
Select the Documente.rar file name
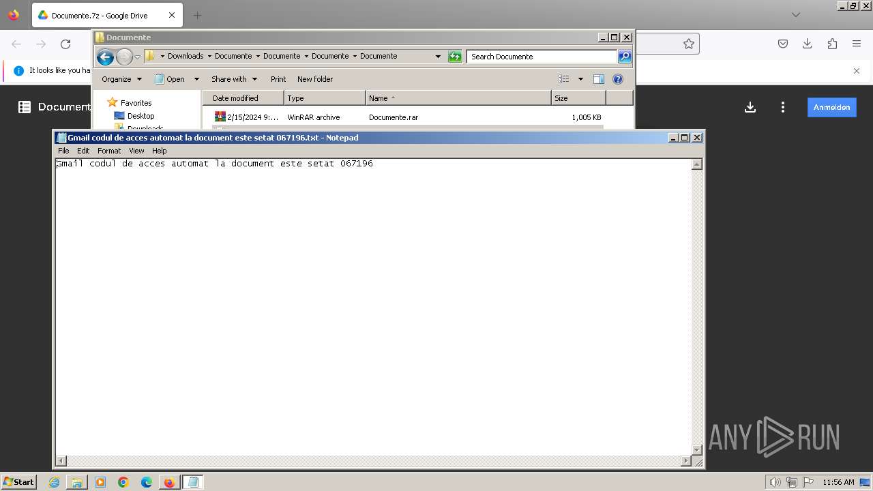click(394, 117)
